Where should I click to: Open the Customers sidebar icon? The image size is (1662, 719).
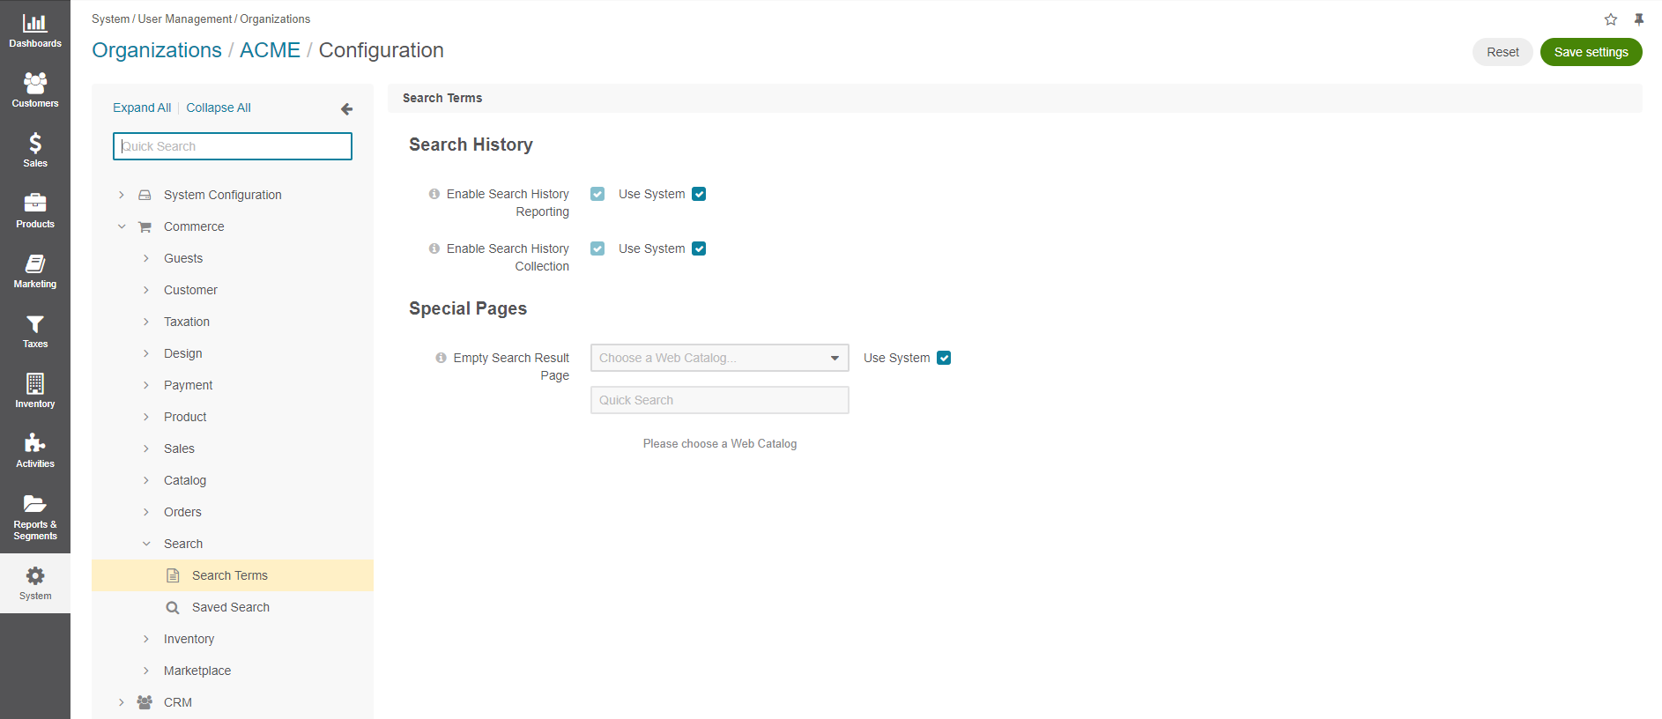click(x=35, y=83)
